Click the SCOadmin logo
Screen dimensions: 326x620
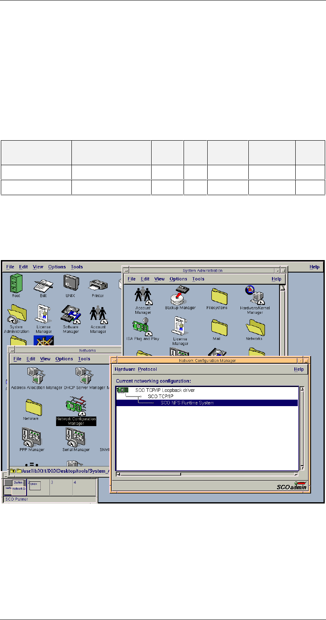pos(292,486)
